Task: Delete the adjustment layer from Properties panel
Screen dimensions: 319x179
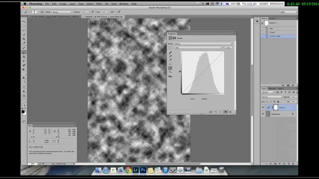Action: (230, 112)
